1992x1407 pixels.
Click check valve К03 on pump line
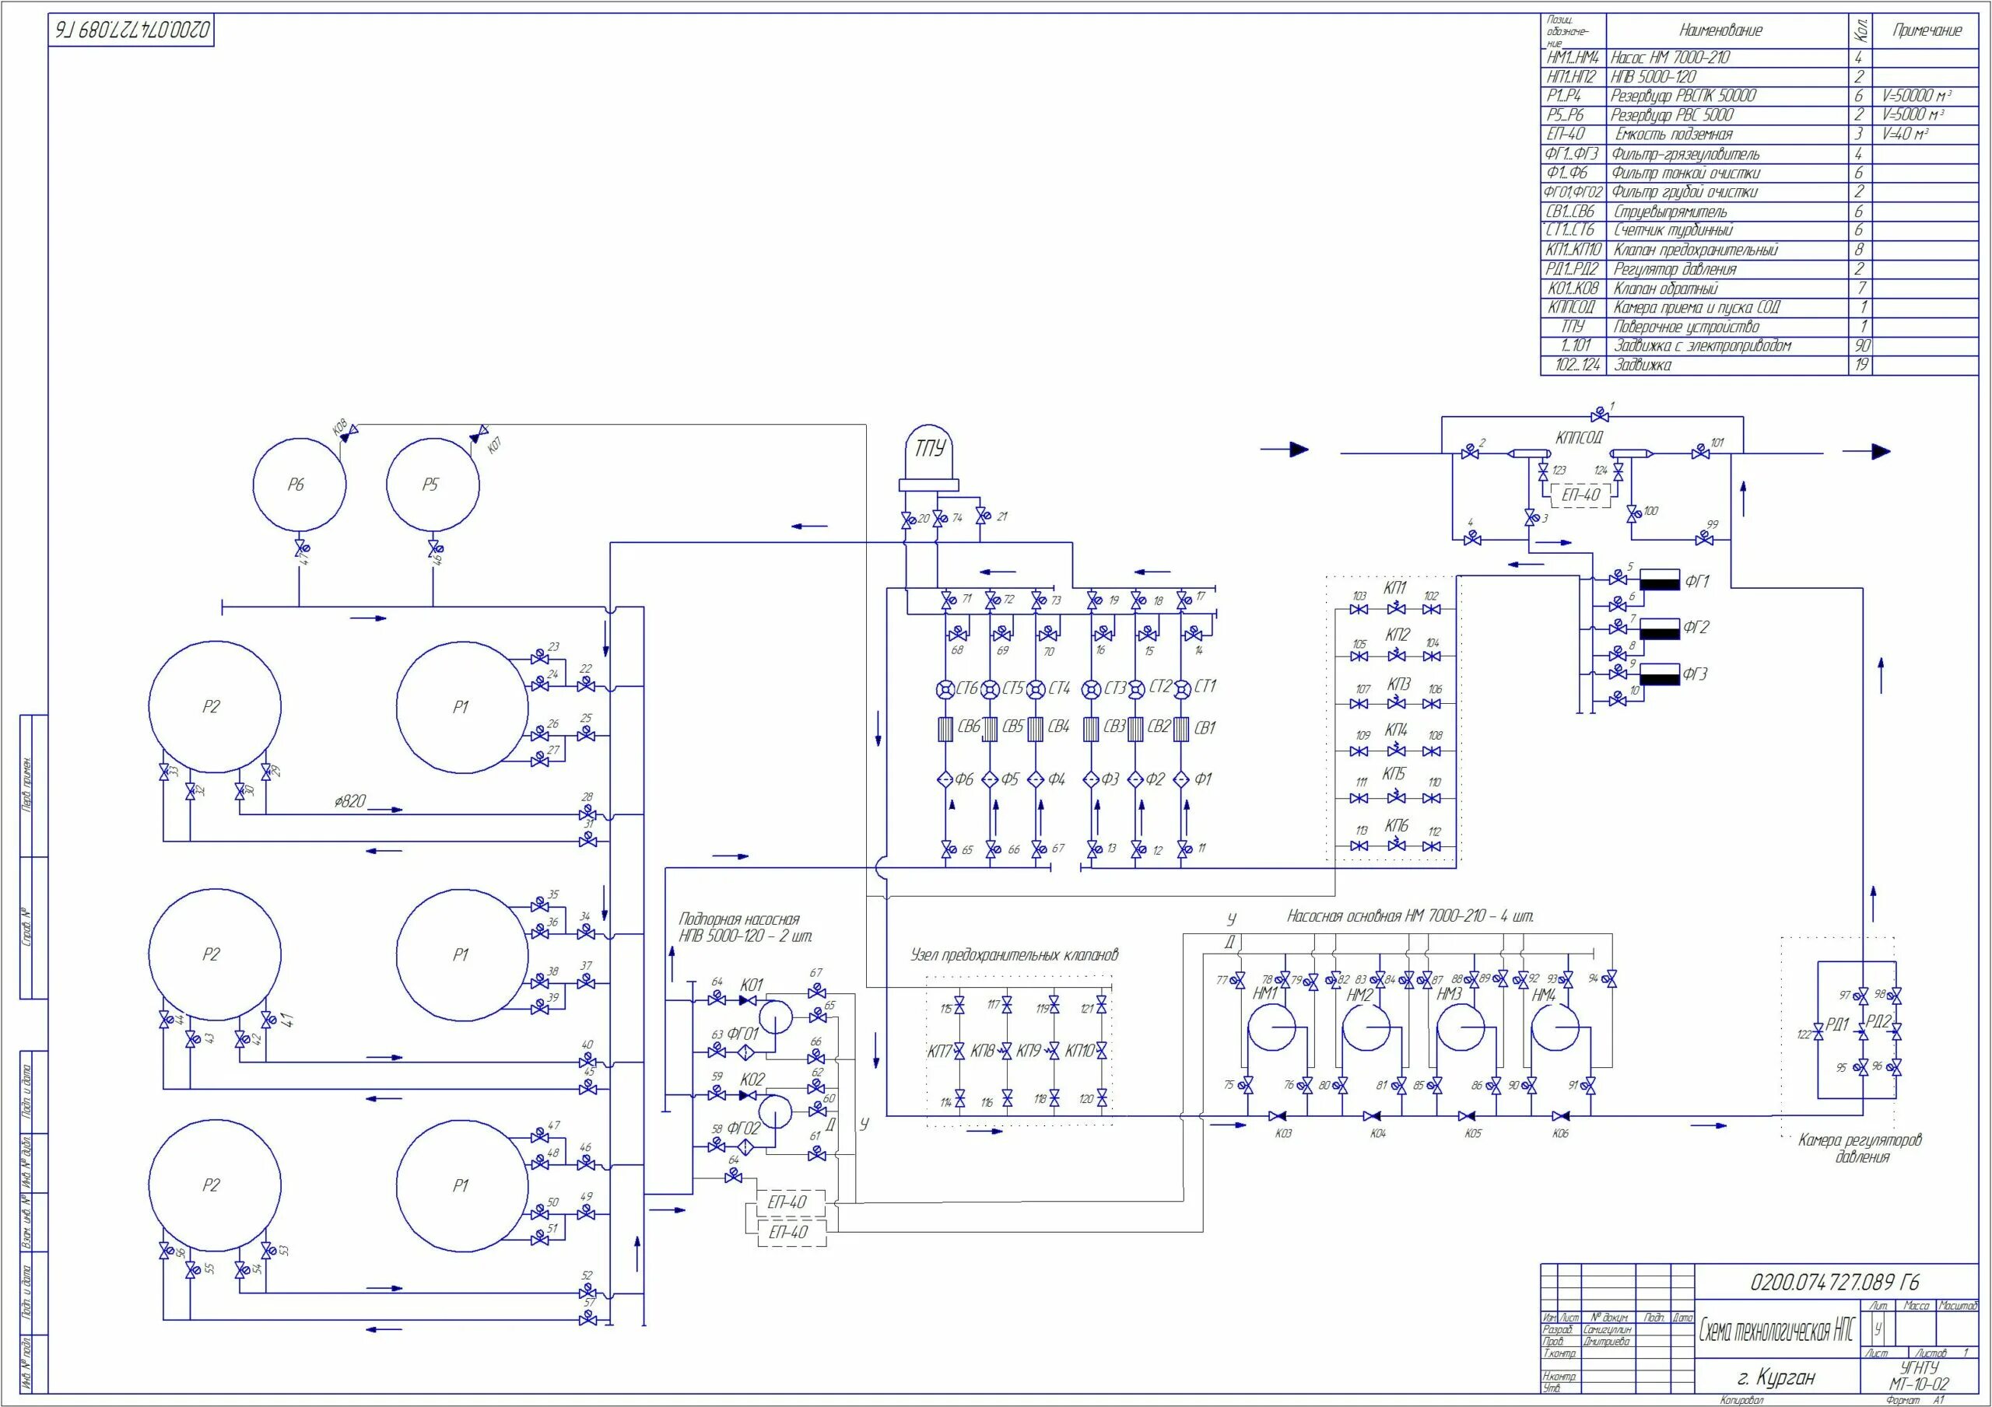tap(1277, 1115)
